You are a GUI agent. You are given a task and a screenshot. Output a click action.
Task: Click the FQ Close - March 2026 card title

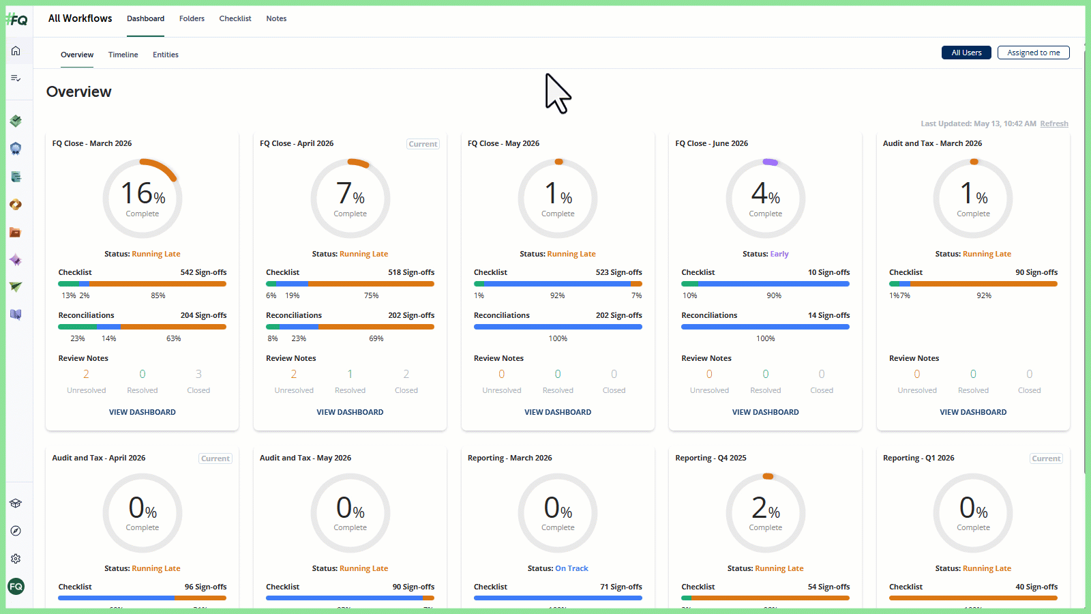click(x=92, y=143)
